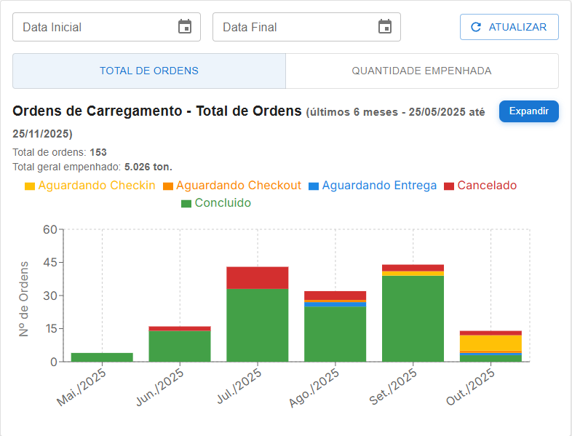Click the yellow Aguardando Checkin segment of Out./2025

pyautogui.click(x=490, y=343)
